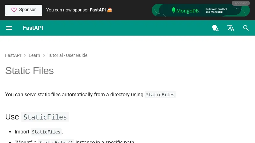Toggle the color theme lightbulb icon
The width and height of the screenshot is (255, 143).
click(215, 28)
